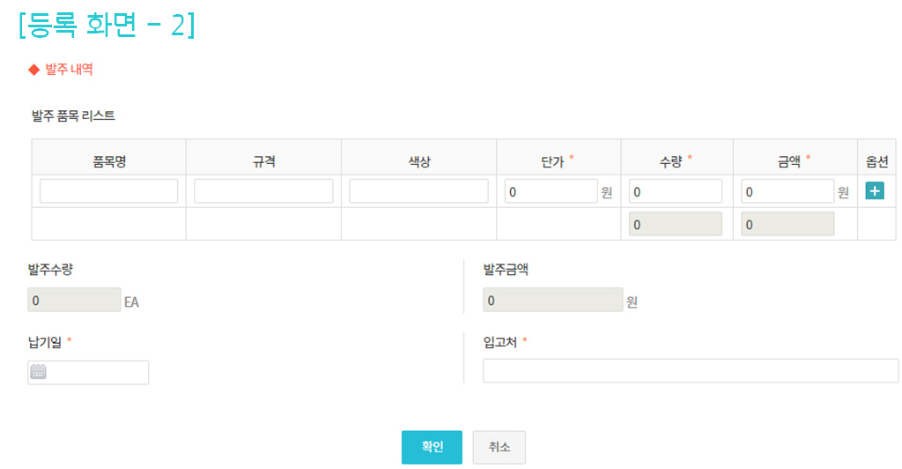Click the plus icon to add option row

[x=875, y=191]
